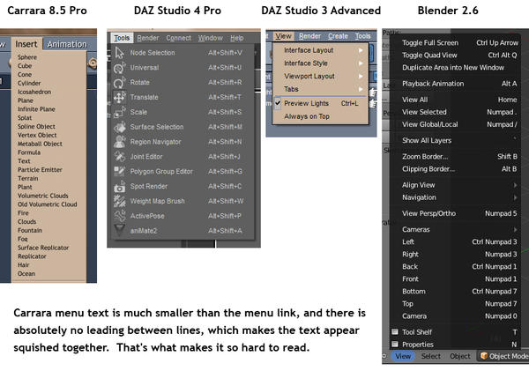Click the Select button in Blender header
The width and height of the screenshot is (529, 371).
tap(431, 356)
